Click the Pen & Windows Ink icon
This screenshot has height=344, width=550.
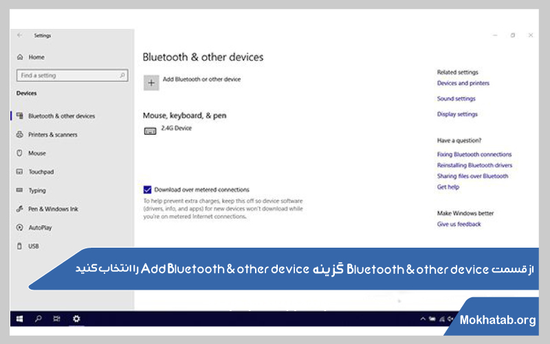tap(20, 209)
